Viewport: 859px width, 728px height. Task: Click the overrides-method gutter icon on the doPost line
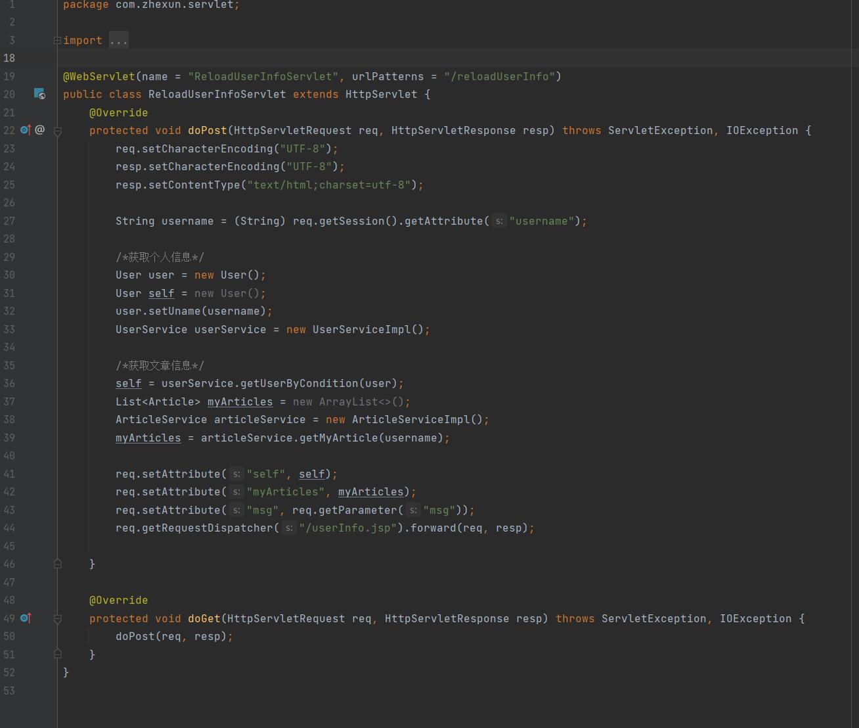[26, 130]
